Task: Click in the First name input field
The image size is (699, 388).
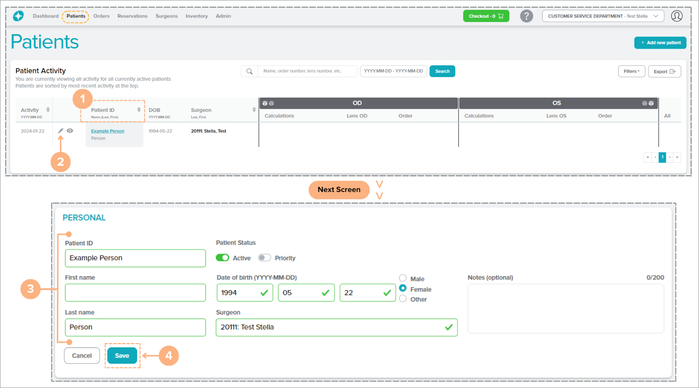Action: (135, 292)
